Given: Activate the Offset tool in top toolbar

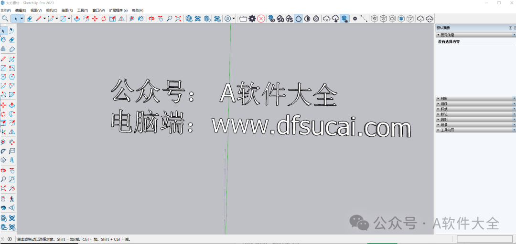Looking at the screenshot, I should [x=86, y=19].
